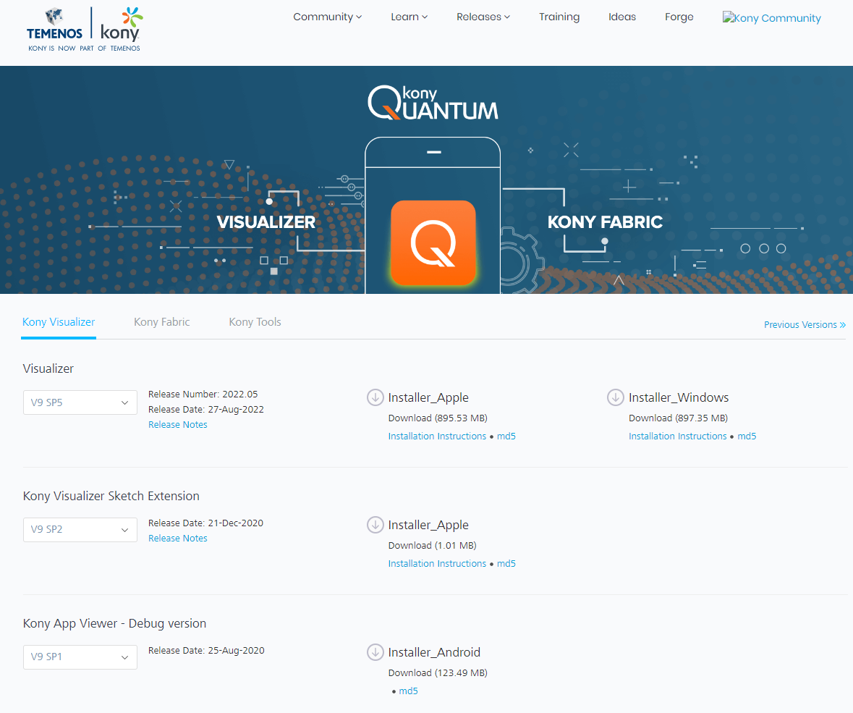The image size is (853, 713).
Task: Open the Community dropdown menu
Action: point(328,17)
